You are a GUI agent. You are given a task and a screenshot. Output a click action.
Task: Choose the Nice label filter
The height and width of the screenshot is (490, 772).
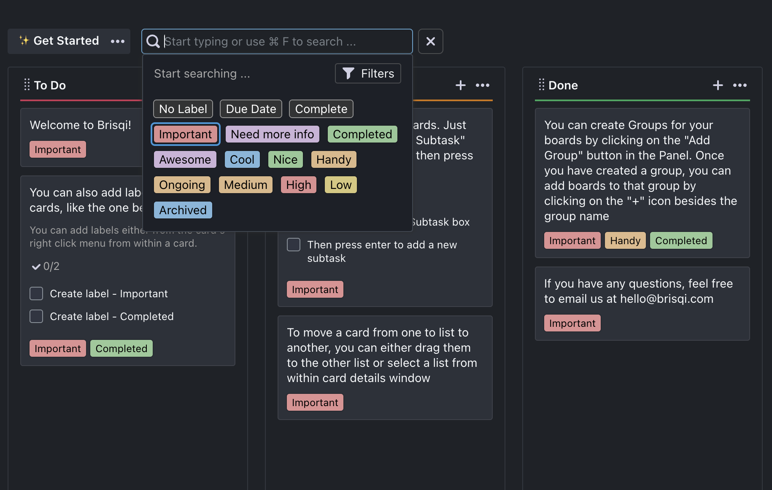click(x=286, y=159)
